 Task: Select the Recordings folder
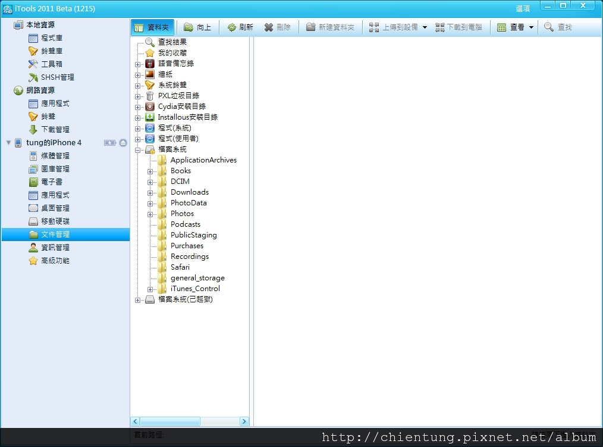190,257
